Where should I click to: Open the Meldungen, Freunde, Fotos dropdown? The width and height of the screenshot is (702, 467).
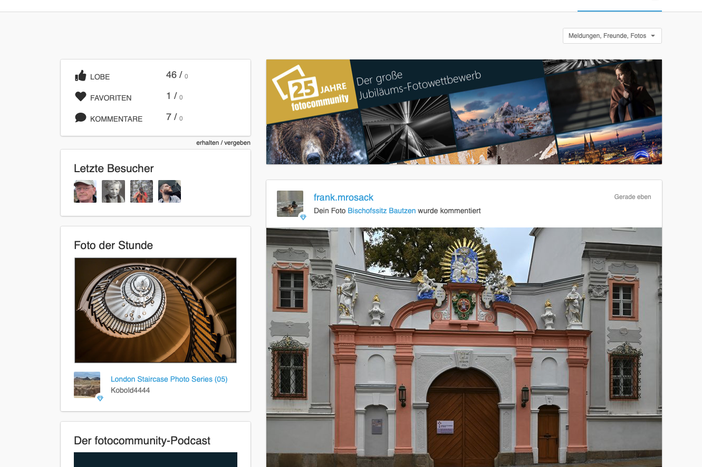click(x=612, y=36)
